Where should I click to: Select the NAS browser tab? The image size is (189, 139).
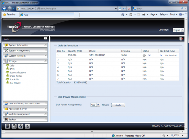(x=46, y=15)
